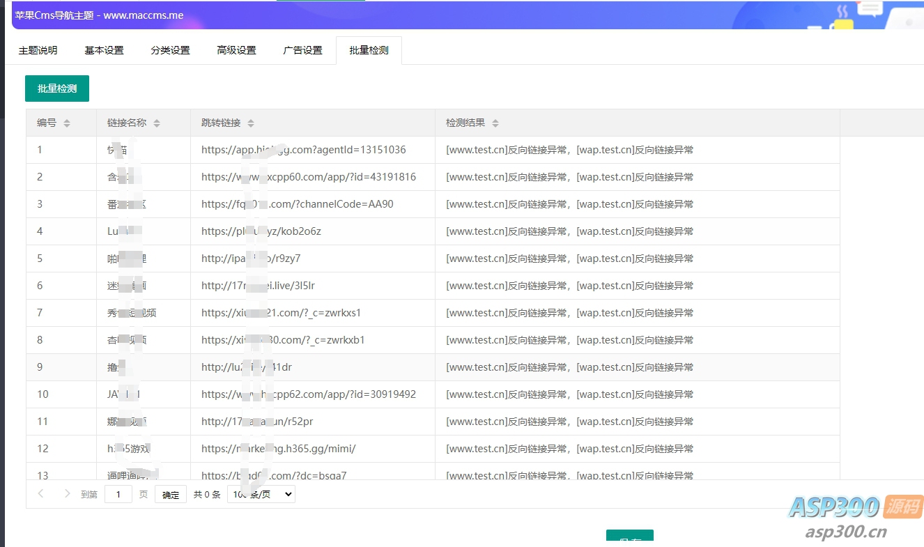Sort by 检测结果 column arrows
924x547 pixels.
pos(495,123)
